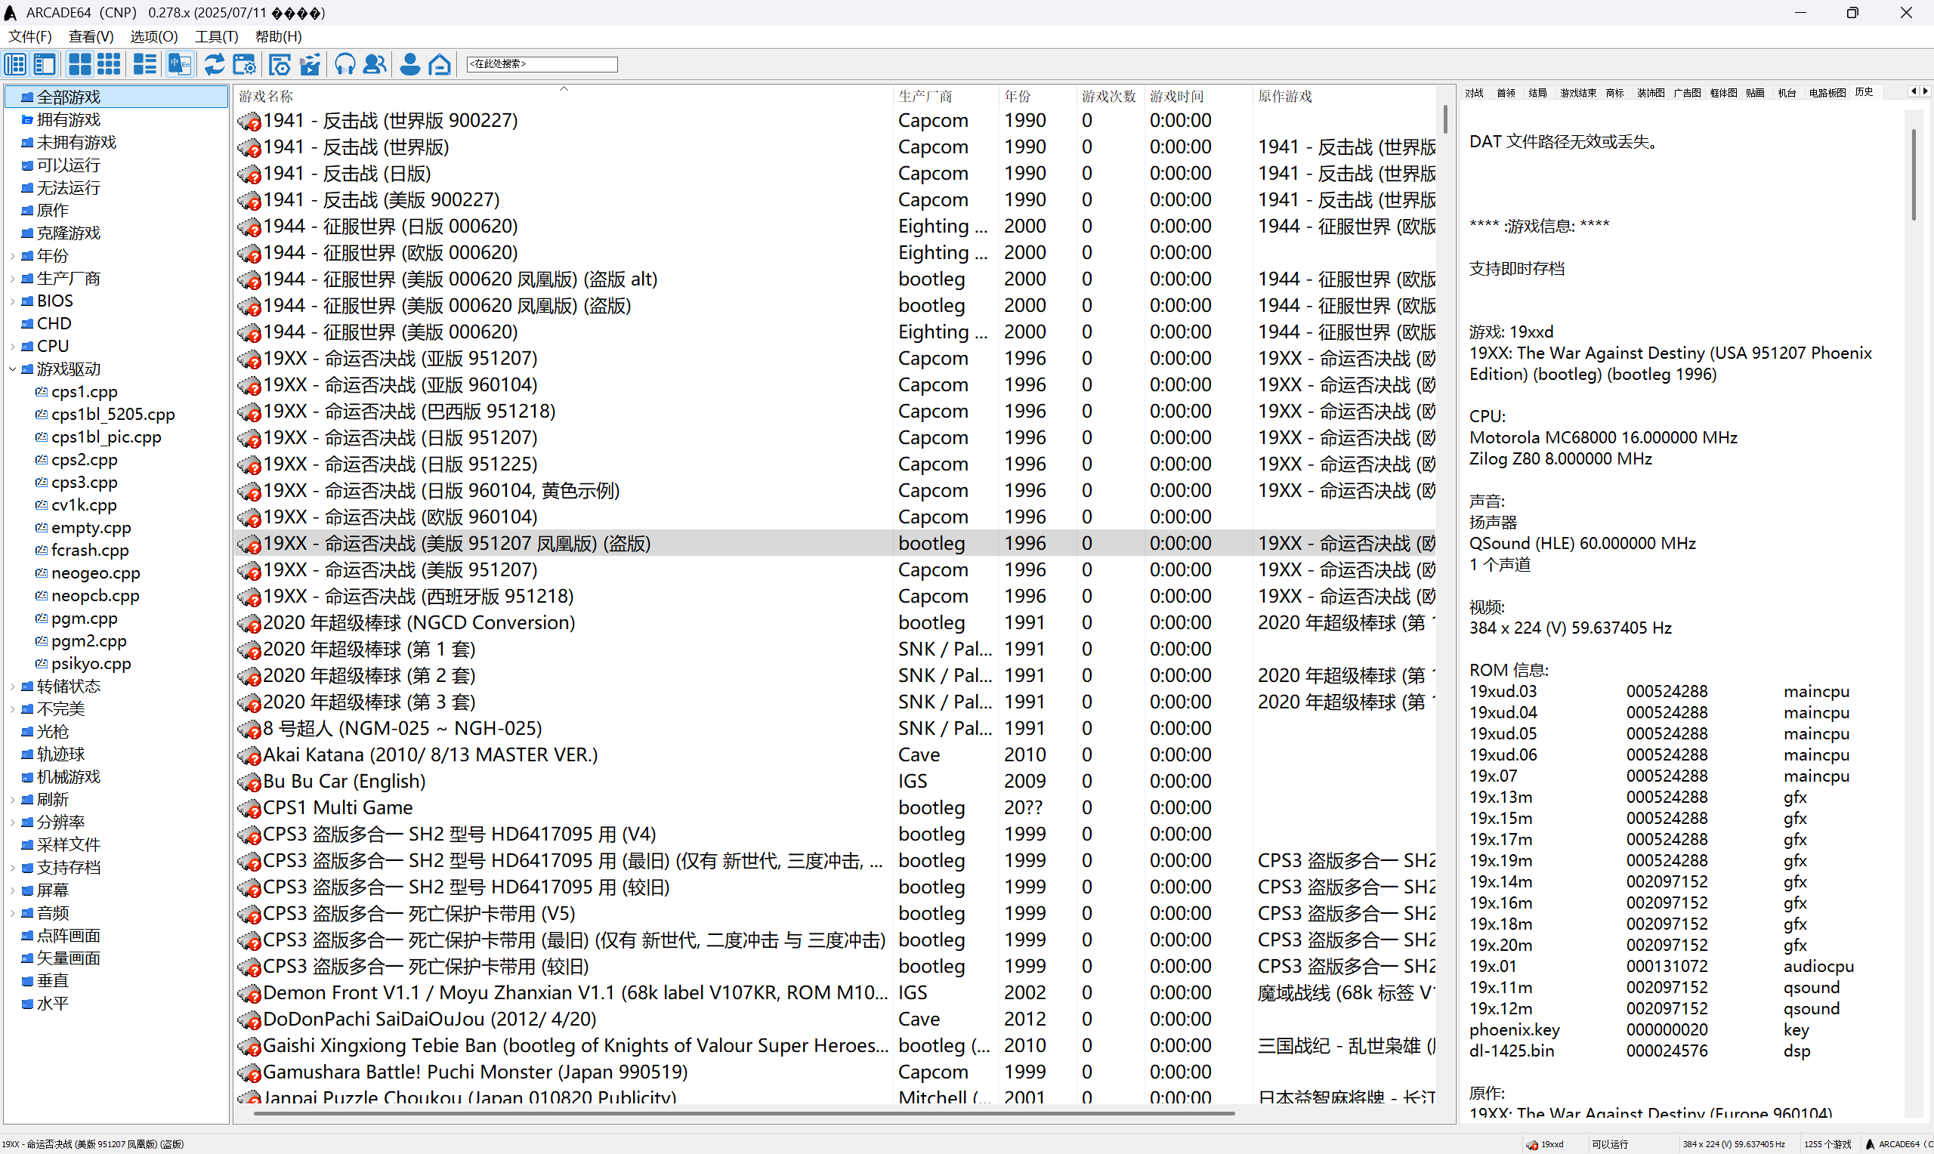The width and height of the screenshot is (1934, 1154).
Task: Click the cps2.cpp driver icon in tree
Action: [x=42, y=460]
